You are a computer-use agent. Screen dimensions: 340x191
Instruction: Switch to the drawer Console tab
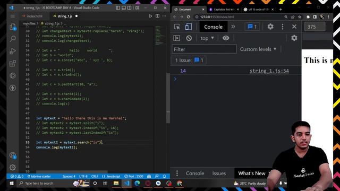(195, 173)
